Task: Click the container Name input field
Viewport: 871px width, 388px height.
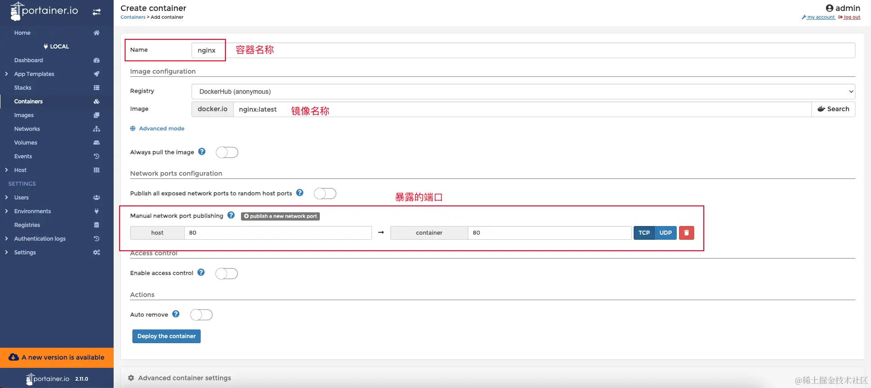Action: tap(523, 50)
